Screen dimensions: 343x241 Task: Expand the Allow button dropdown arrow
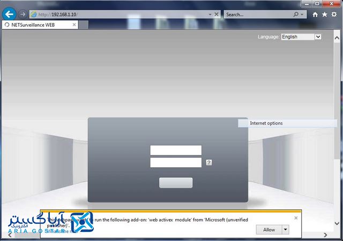click(x=286, y=230)
